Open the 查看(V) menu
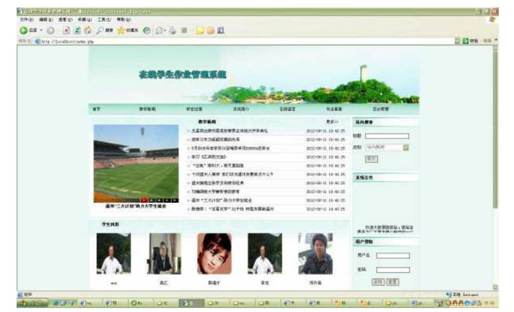 click(x=65, y=20)
